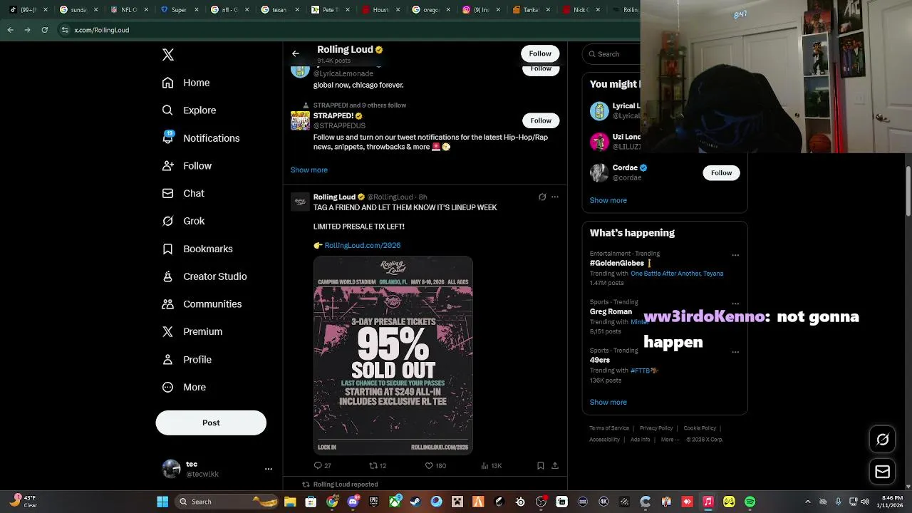Open floating Grok button
Viewport: 912px width, 513px height.
point(883,440)
